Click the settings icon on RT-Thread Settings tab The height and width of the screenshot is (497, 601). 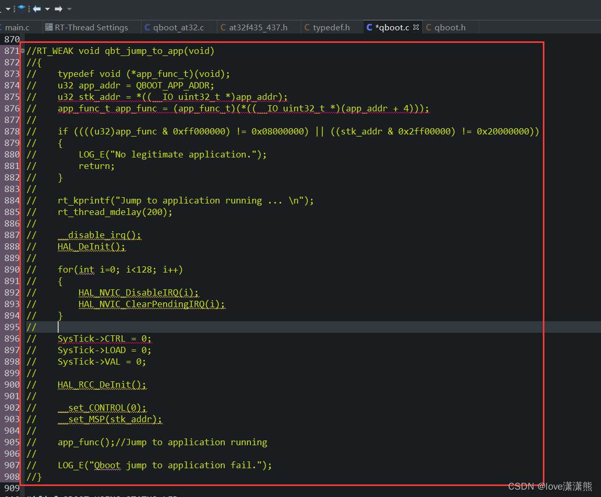[49, 27]
